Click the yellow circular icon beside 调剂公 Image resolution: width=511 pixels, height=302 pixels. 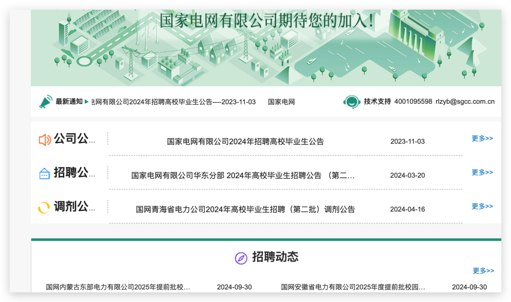tap(44, 208)
